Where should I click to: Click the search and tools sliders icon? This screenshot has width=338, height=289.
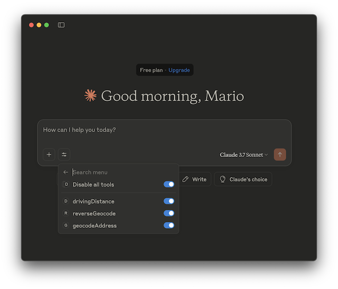[64, 154]
